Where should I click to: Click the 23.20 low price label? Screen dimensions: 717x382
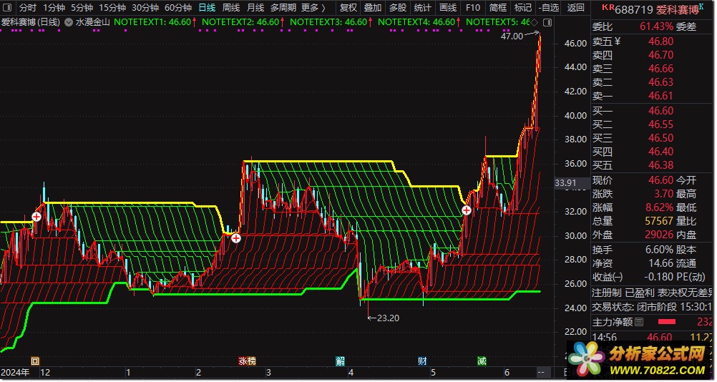click(388, 318)
